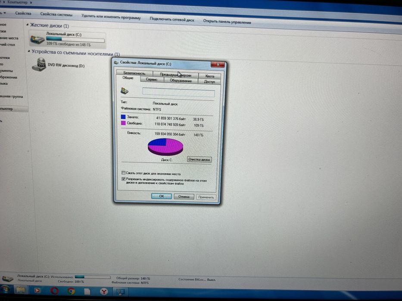Collapse 'Устройства со съемными носителями (1)' group
Image resolution: width=402 pixels, height=301 pixels.
tap(29, 51)
